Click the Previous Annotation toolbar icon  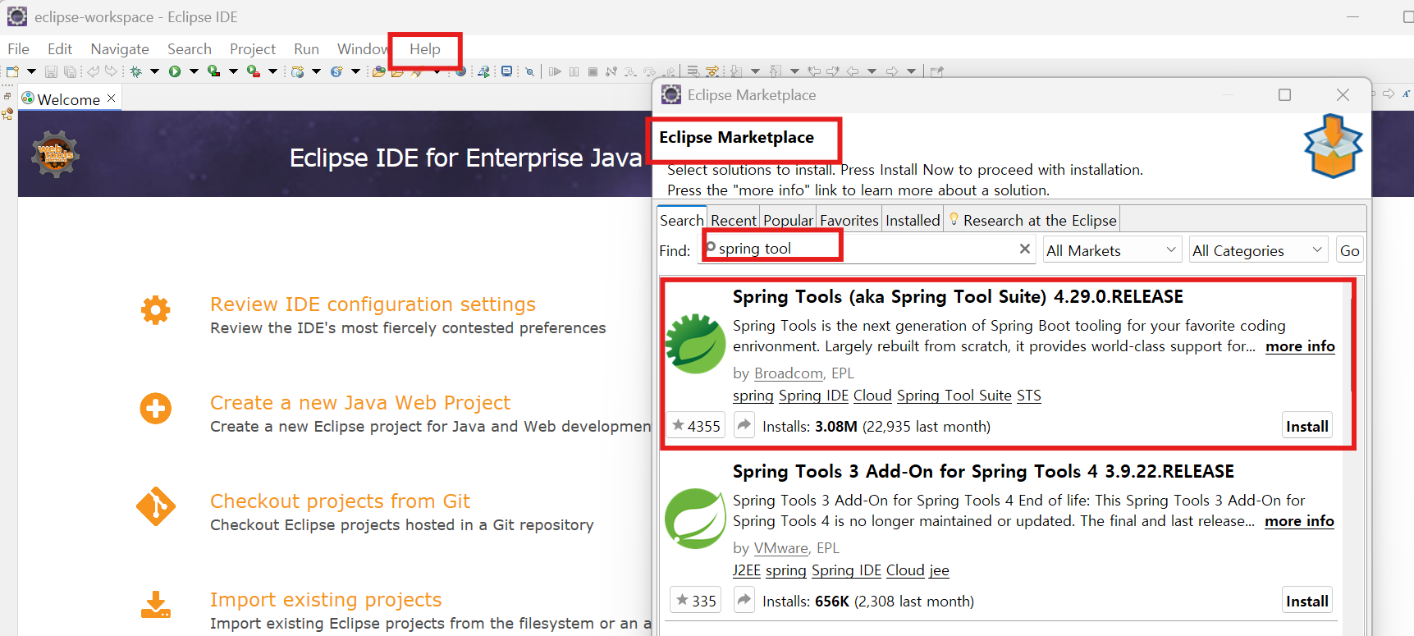click(776, 71)
